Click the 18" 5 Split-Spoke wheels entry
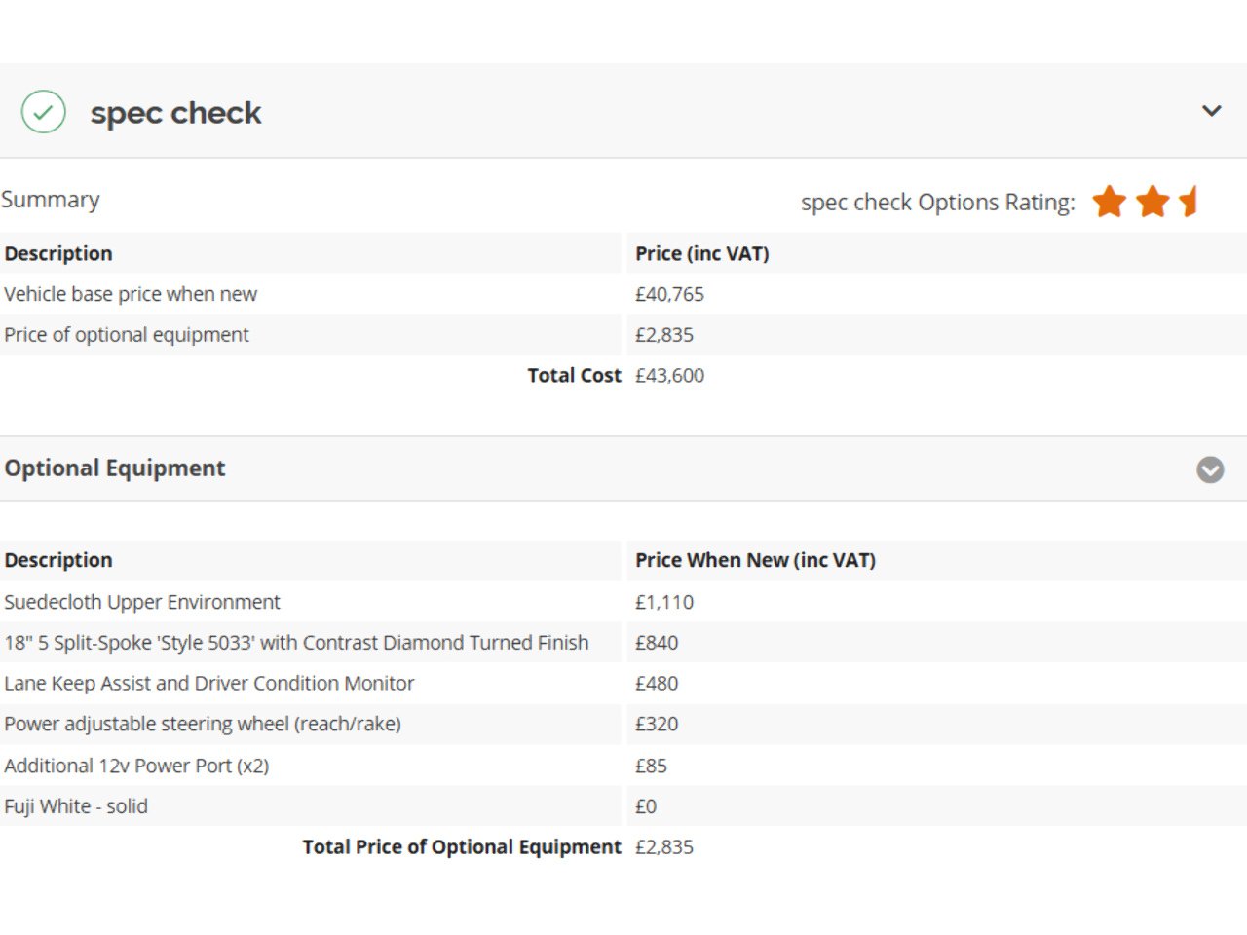 [296, 643]
